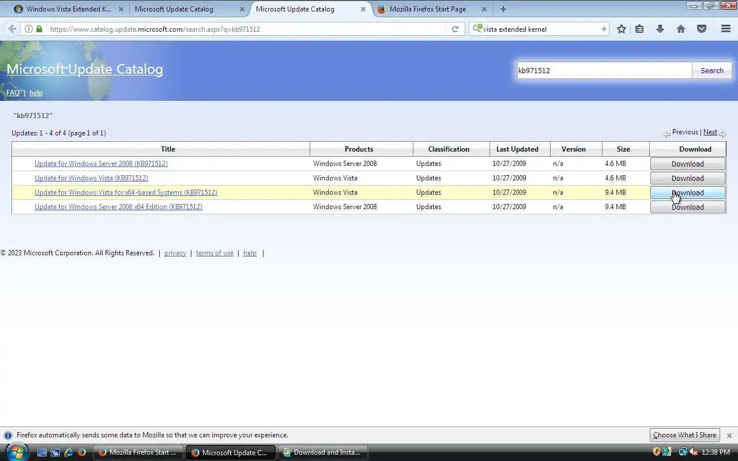Open Update for Windows Vista x64-based Systems link
The width and height of the screenshot is (738, 461).
coord(126,192)
